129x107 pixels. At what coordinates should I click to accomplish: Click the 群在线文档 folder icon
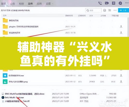pos(5,20)
